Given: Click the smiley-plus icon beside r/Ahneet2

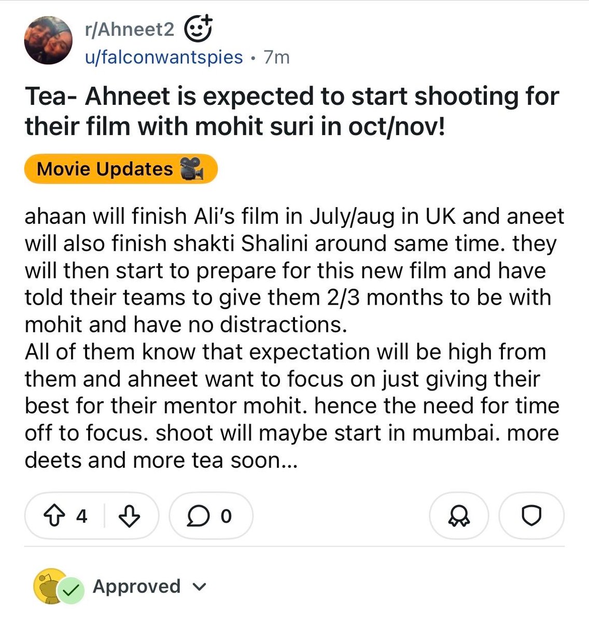Looking at the screenshot, I should coord(199,29).
